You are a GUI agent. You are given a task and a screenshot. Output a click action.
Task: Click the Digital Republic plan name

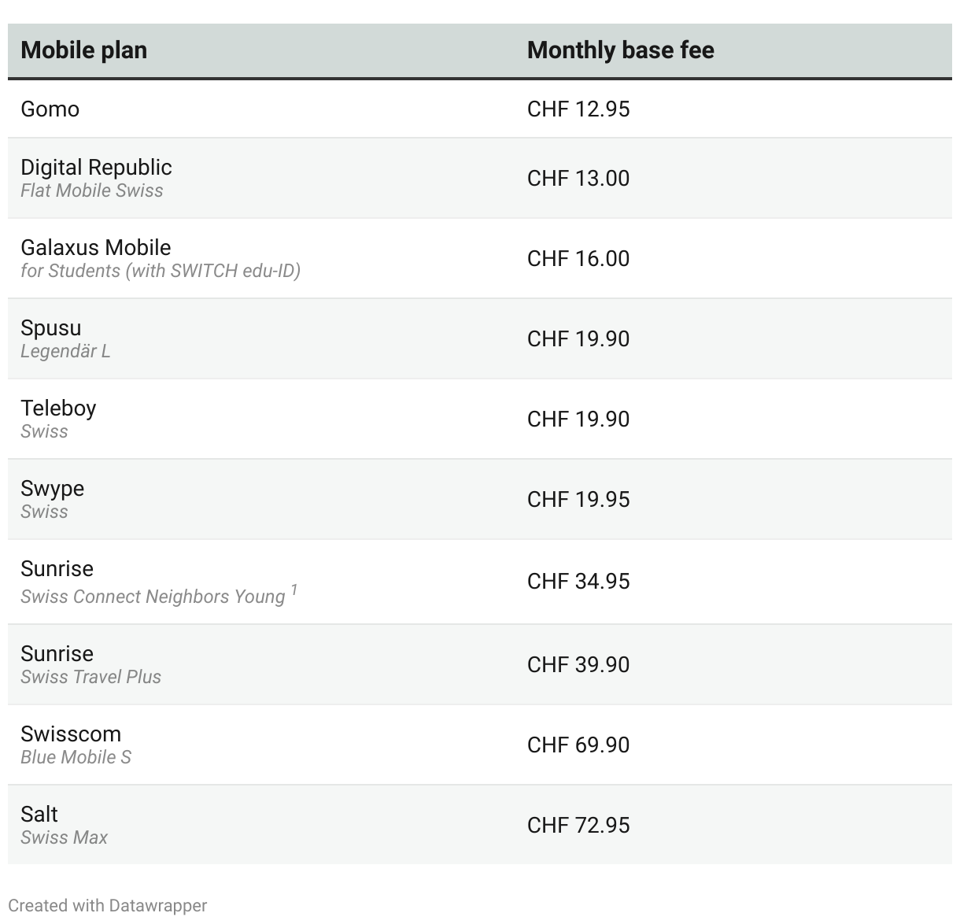96,167
